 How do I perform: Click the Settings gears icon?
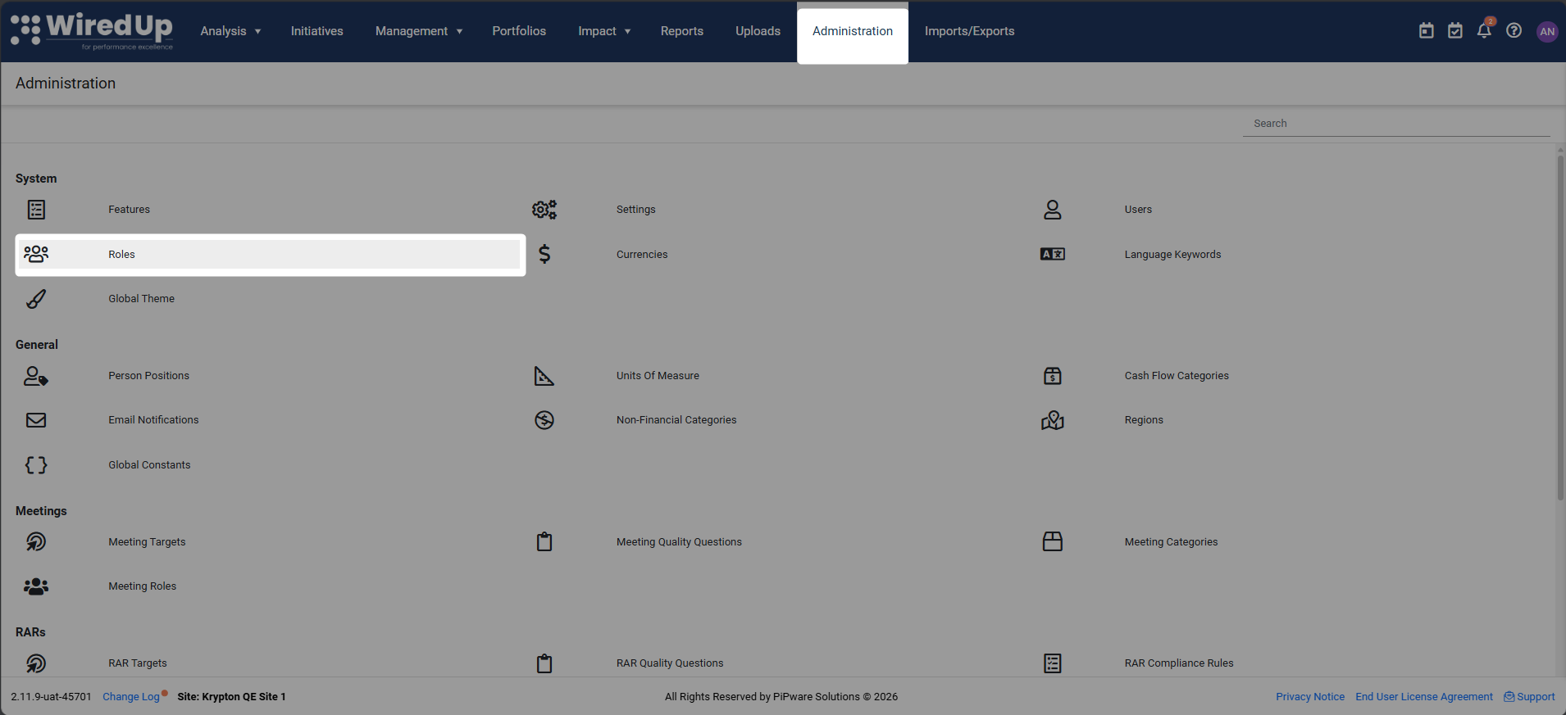click(544, 210)
